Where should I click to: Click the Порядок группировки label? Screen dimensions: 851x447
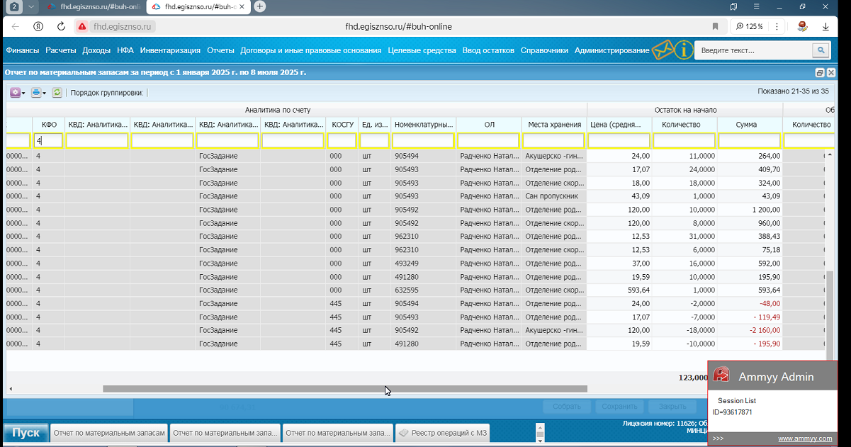coord(107,93)
